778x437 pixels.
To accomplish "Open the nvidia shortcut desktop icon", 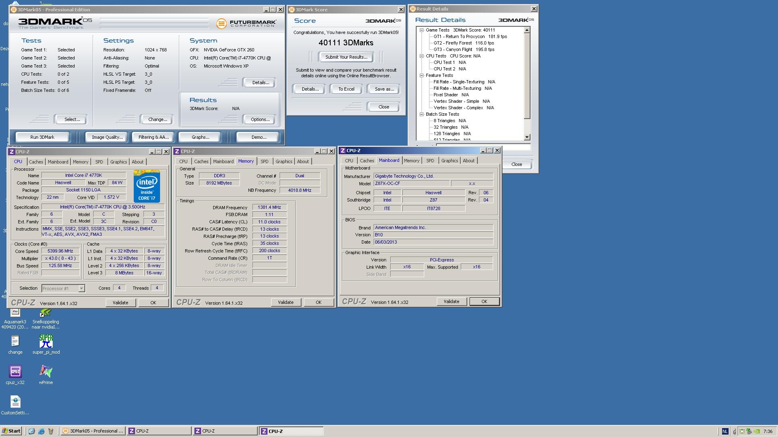I will point(46,313).
